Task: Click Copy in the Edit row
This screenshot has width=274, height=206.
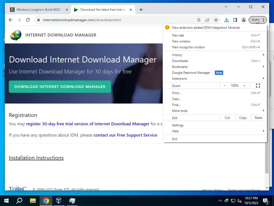Action: [x=243, y=118]
